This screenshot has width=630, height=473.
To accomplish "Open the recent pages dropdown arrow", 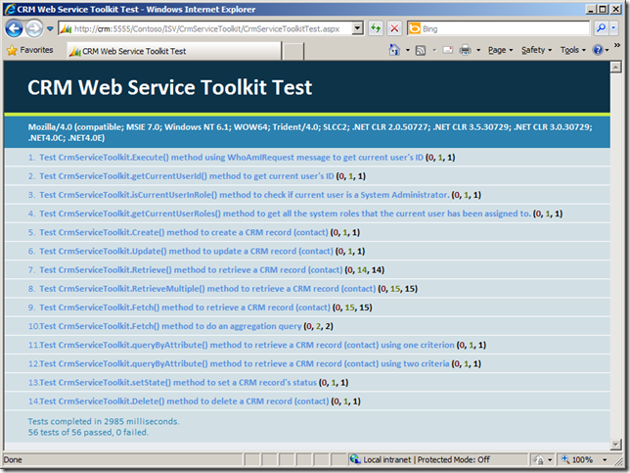I will [x=50, y=28].
